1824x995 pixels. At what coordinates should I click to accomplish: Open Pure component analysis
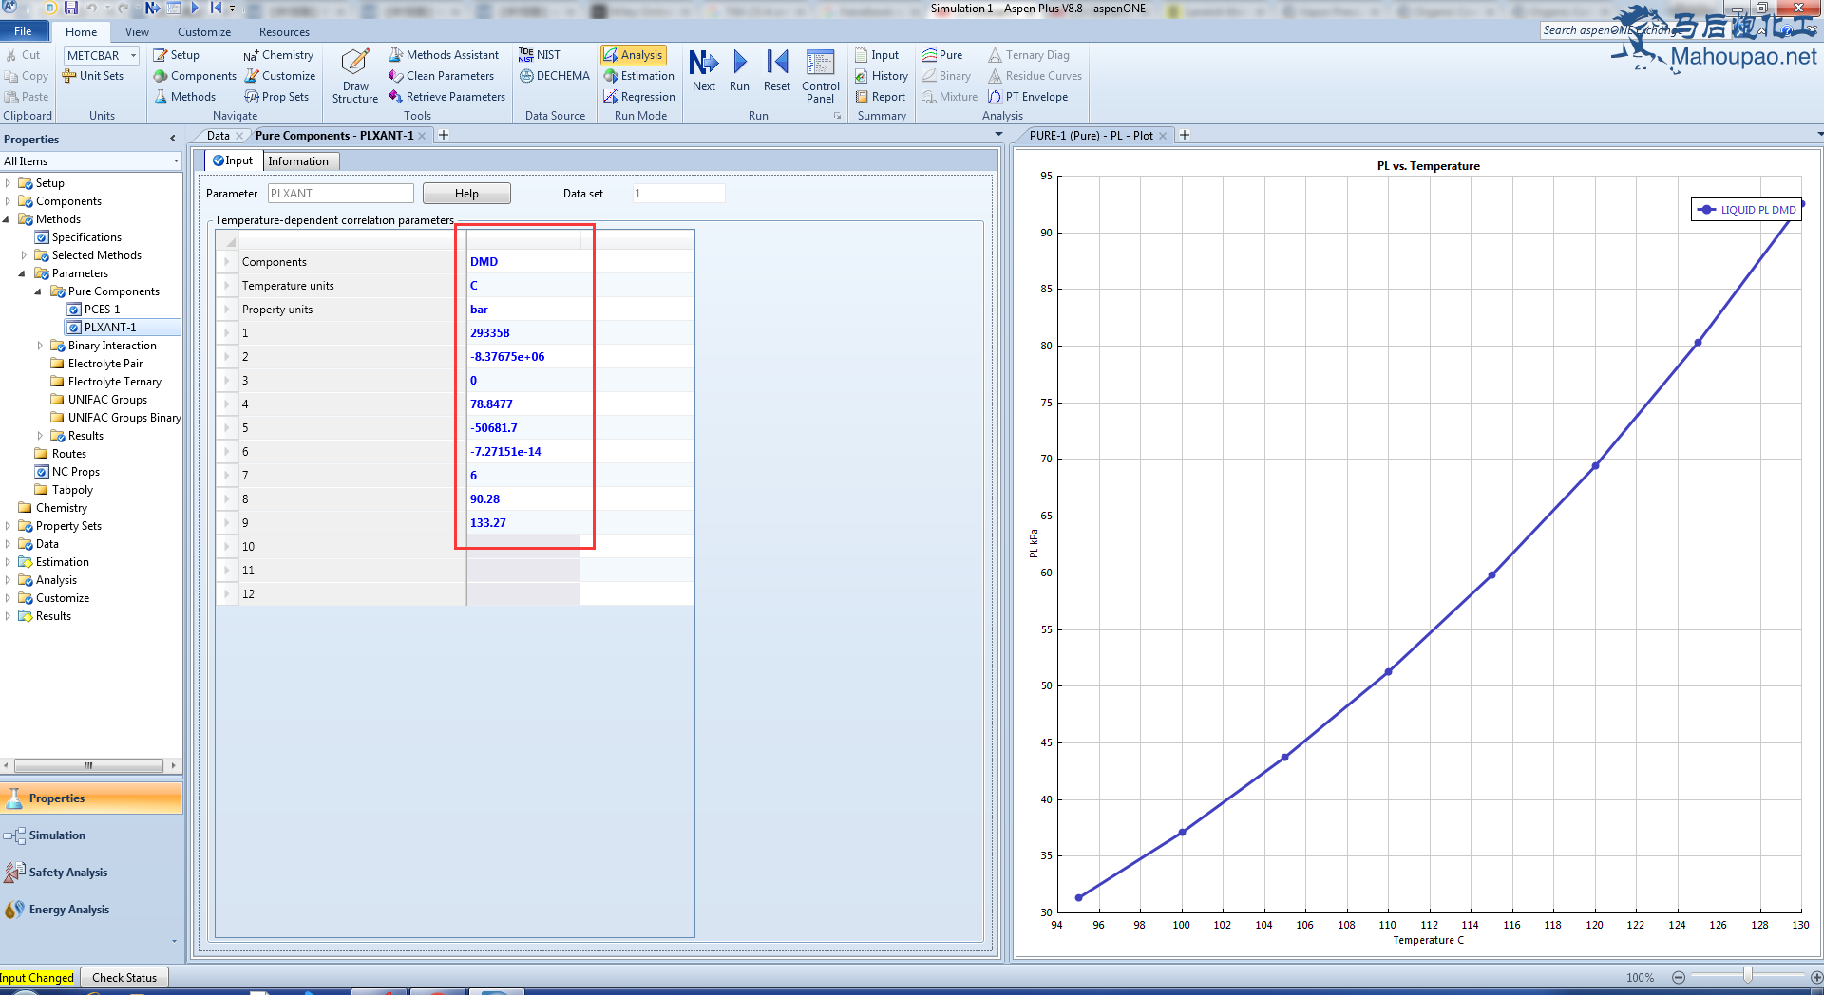point(941,55)
